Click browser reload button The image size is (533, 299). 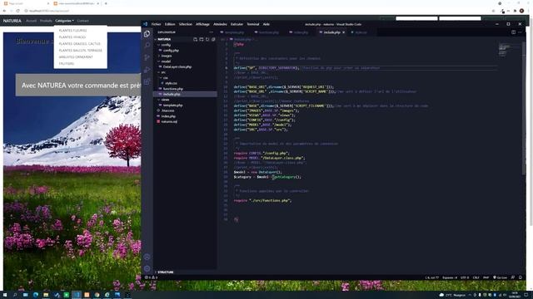pos(18,11)
